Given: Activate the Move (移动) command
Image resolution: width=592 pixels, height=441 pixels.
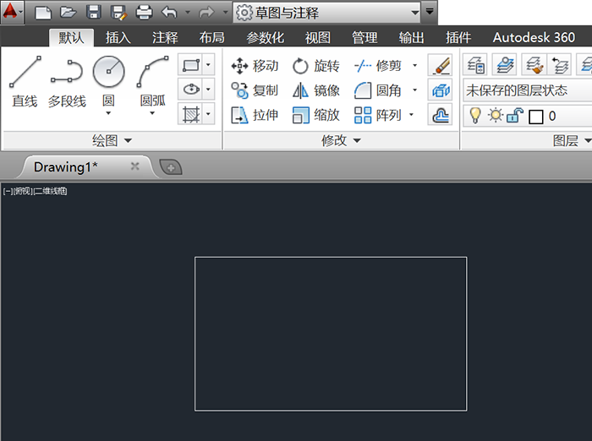Looking at the screenshot, I should tap(255, 66).
